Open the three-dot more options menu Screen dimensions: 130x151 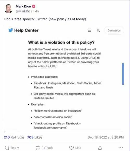[121, 148]
